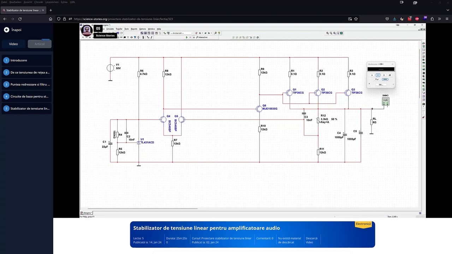This screenshot has height=254, width=452.
Task: Click the multimeter Set... button
Action: [381, 85]
